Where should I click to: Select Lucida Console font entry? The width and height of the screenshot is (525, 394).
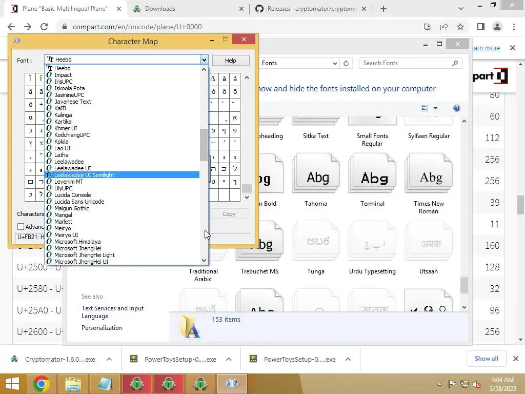click(x=73, y=195)
